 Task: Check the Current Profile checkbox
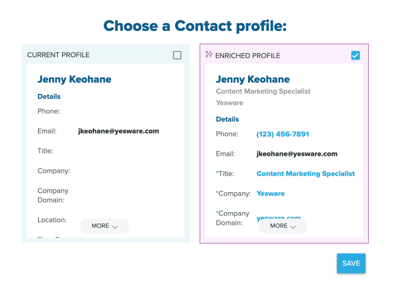click(x=177, y=55)
